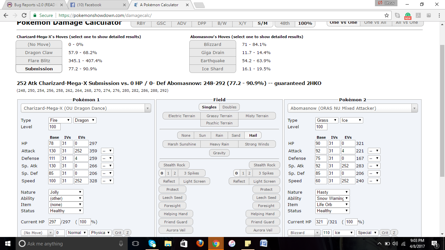Open Pokémon 1 Item dropdown showing none
This screenshot has height=250, width=445.
66,204
